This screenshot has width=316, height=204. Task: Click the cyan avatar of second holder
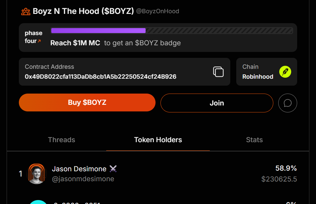[38, 202]
